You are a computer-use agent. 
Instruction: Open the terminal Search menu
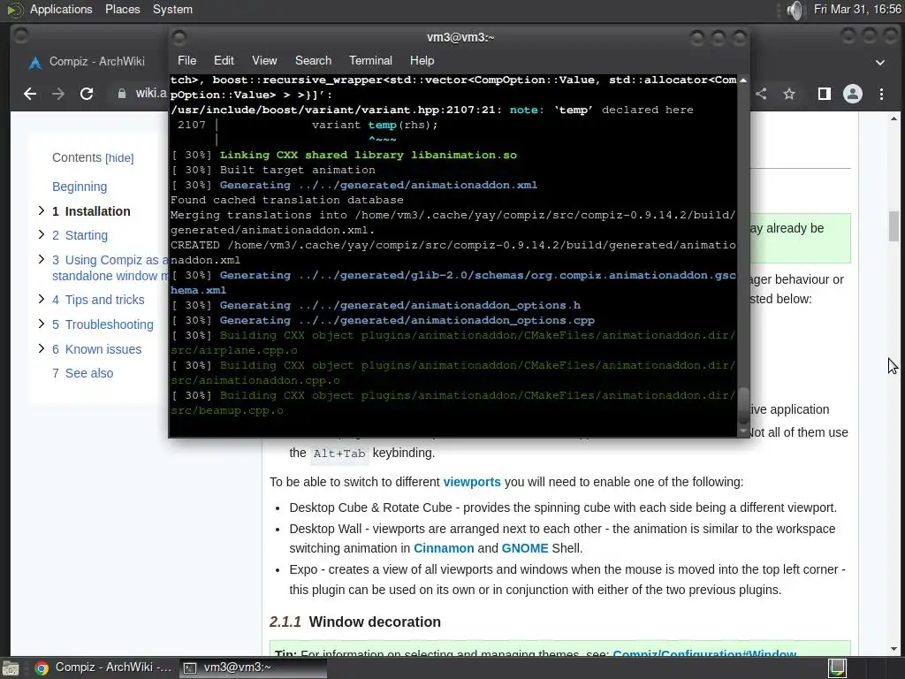(x=314, y=61)
